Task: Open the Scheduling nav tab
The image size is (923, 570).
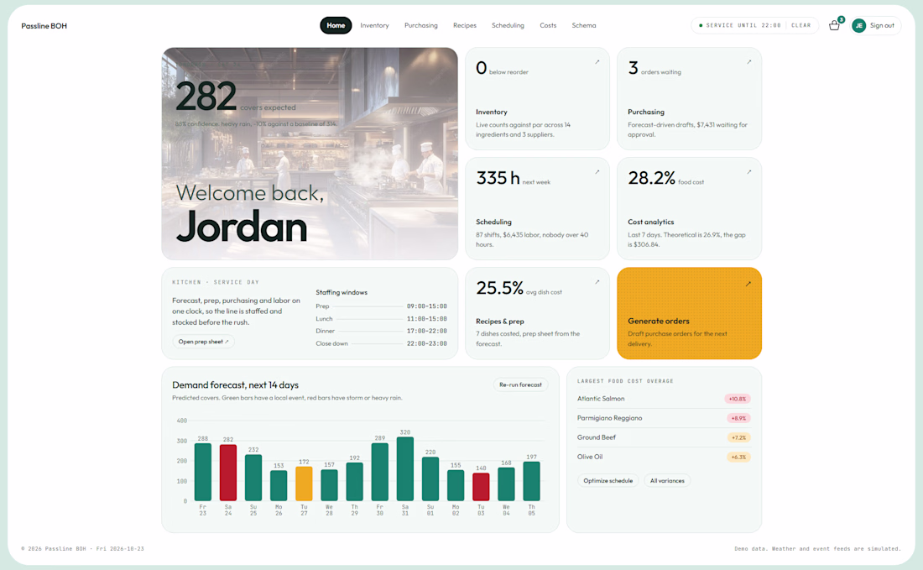Action: tap(508, 25)
